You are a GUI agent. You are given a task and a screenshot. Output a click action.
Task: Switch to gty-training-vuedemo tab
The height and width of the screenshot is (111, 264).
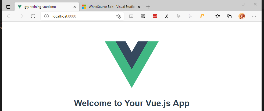coord(47,7)
